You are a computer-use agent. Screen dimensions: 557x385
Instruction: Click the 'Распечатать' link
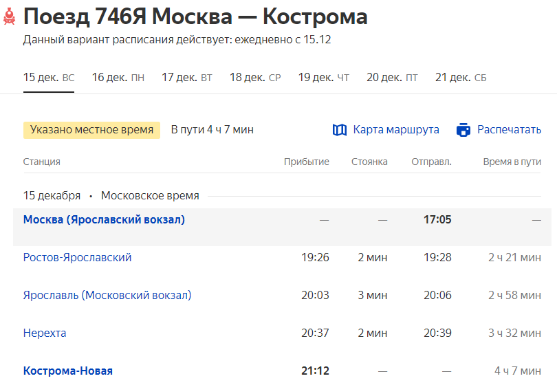(509, 130)
